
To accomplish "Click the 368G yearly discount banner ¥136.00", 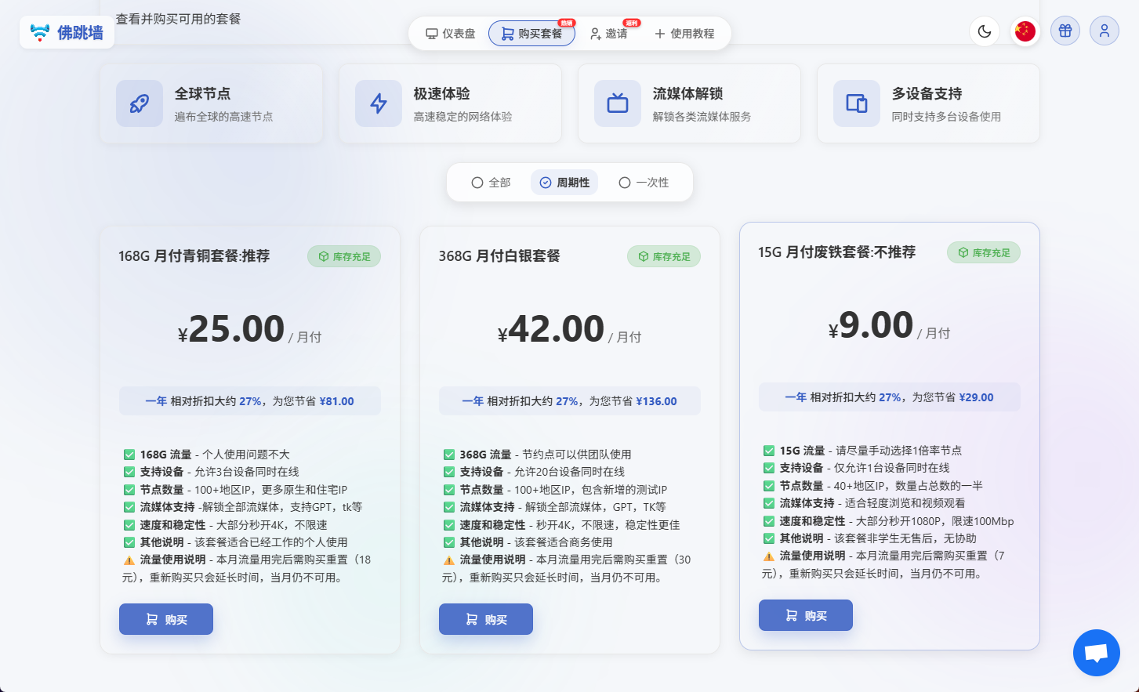I will (x=570, y=400).
